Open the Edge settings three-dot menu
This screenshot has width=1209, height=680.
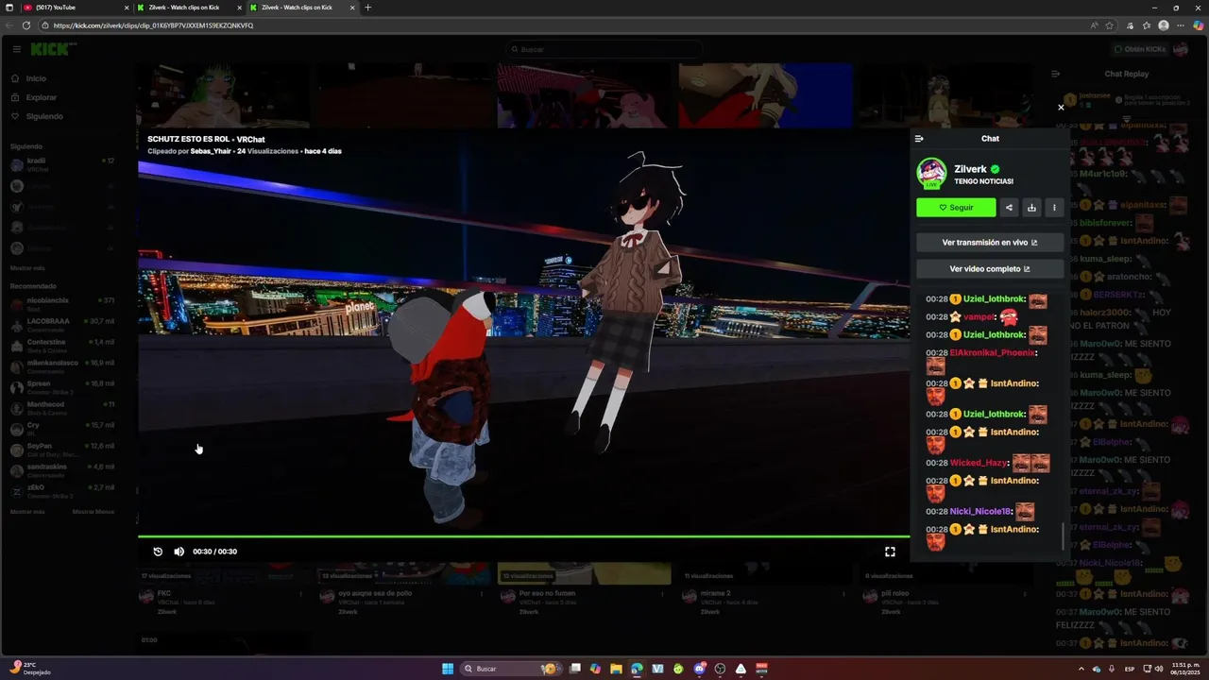1180,25
